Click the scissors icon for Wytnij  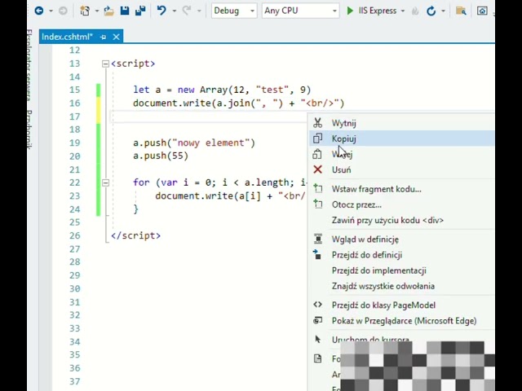pos(317,123)
